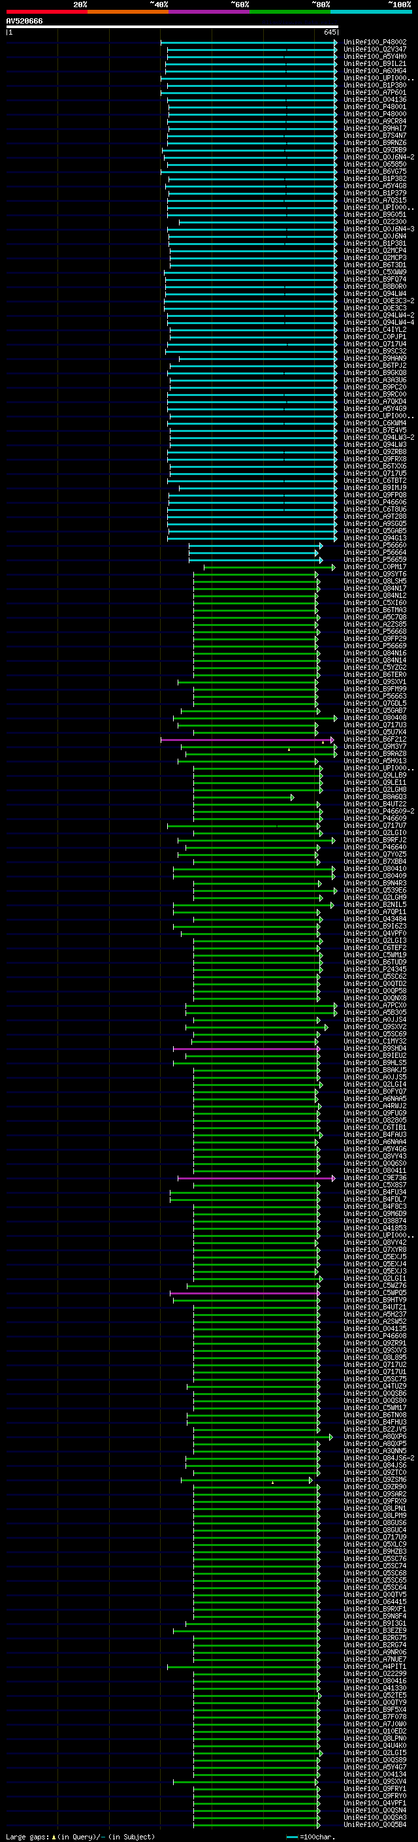This screenshot has height=1842, width=418.
Task: Click the green ~80% identity legend segment
Action: (290, 12)
